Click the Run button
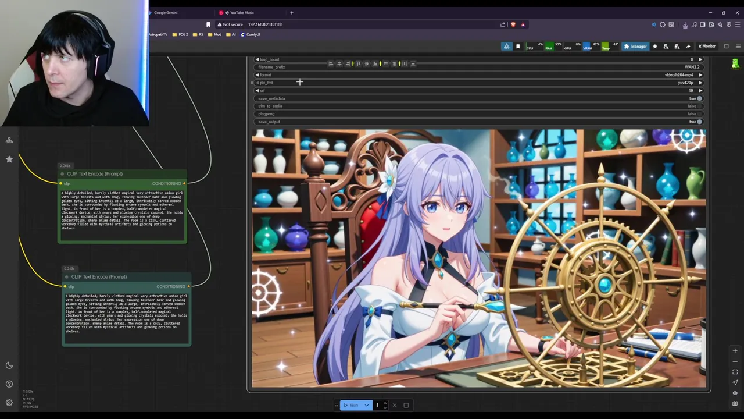 coord(351,406)
